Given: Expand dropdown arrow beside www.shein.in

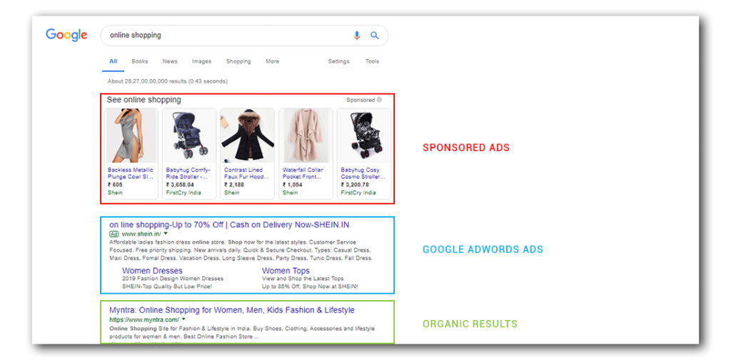Looking at the screenshot, I should click(166, 233).
